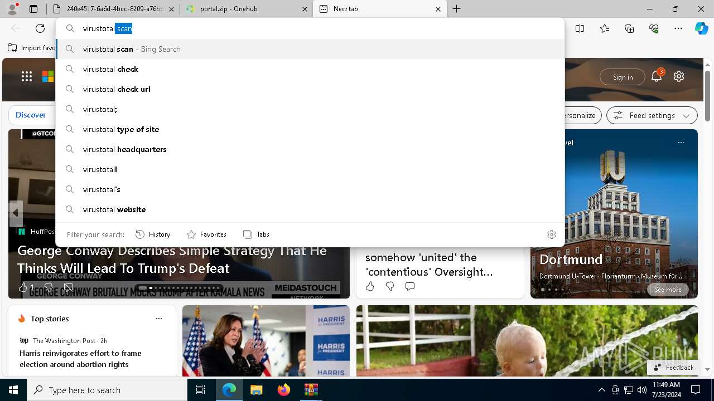Click See more on Dortmund card
Image resolution: width=714 pixels, height=401 pixels.
(668, 290)
